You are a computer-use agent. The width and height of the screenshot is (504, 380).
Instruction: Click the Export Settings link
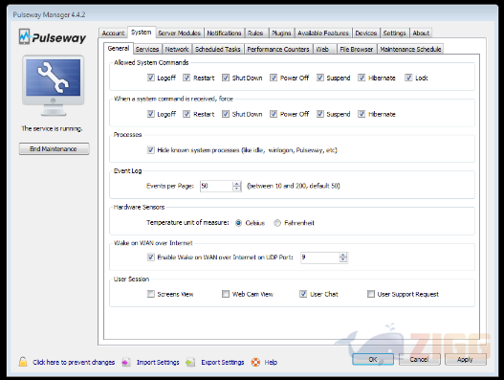click(x=223, y=363)
